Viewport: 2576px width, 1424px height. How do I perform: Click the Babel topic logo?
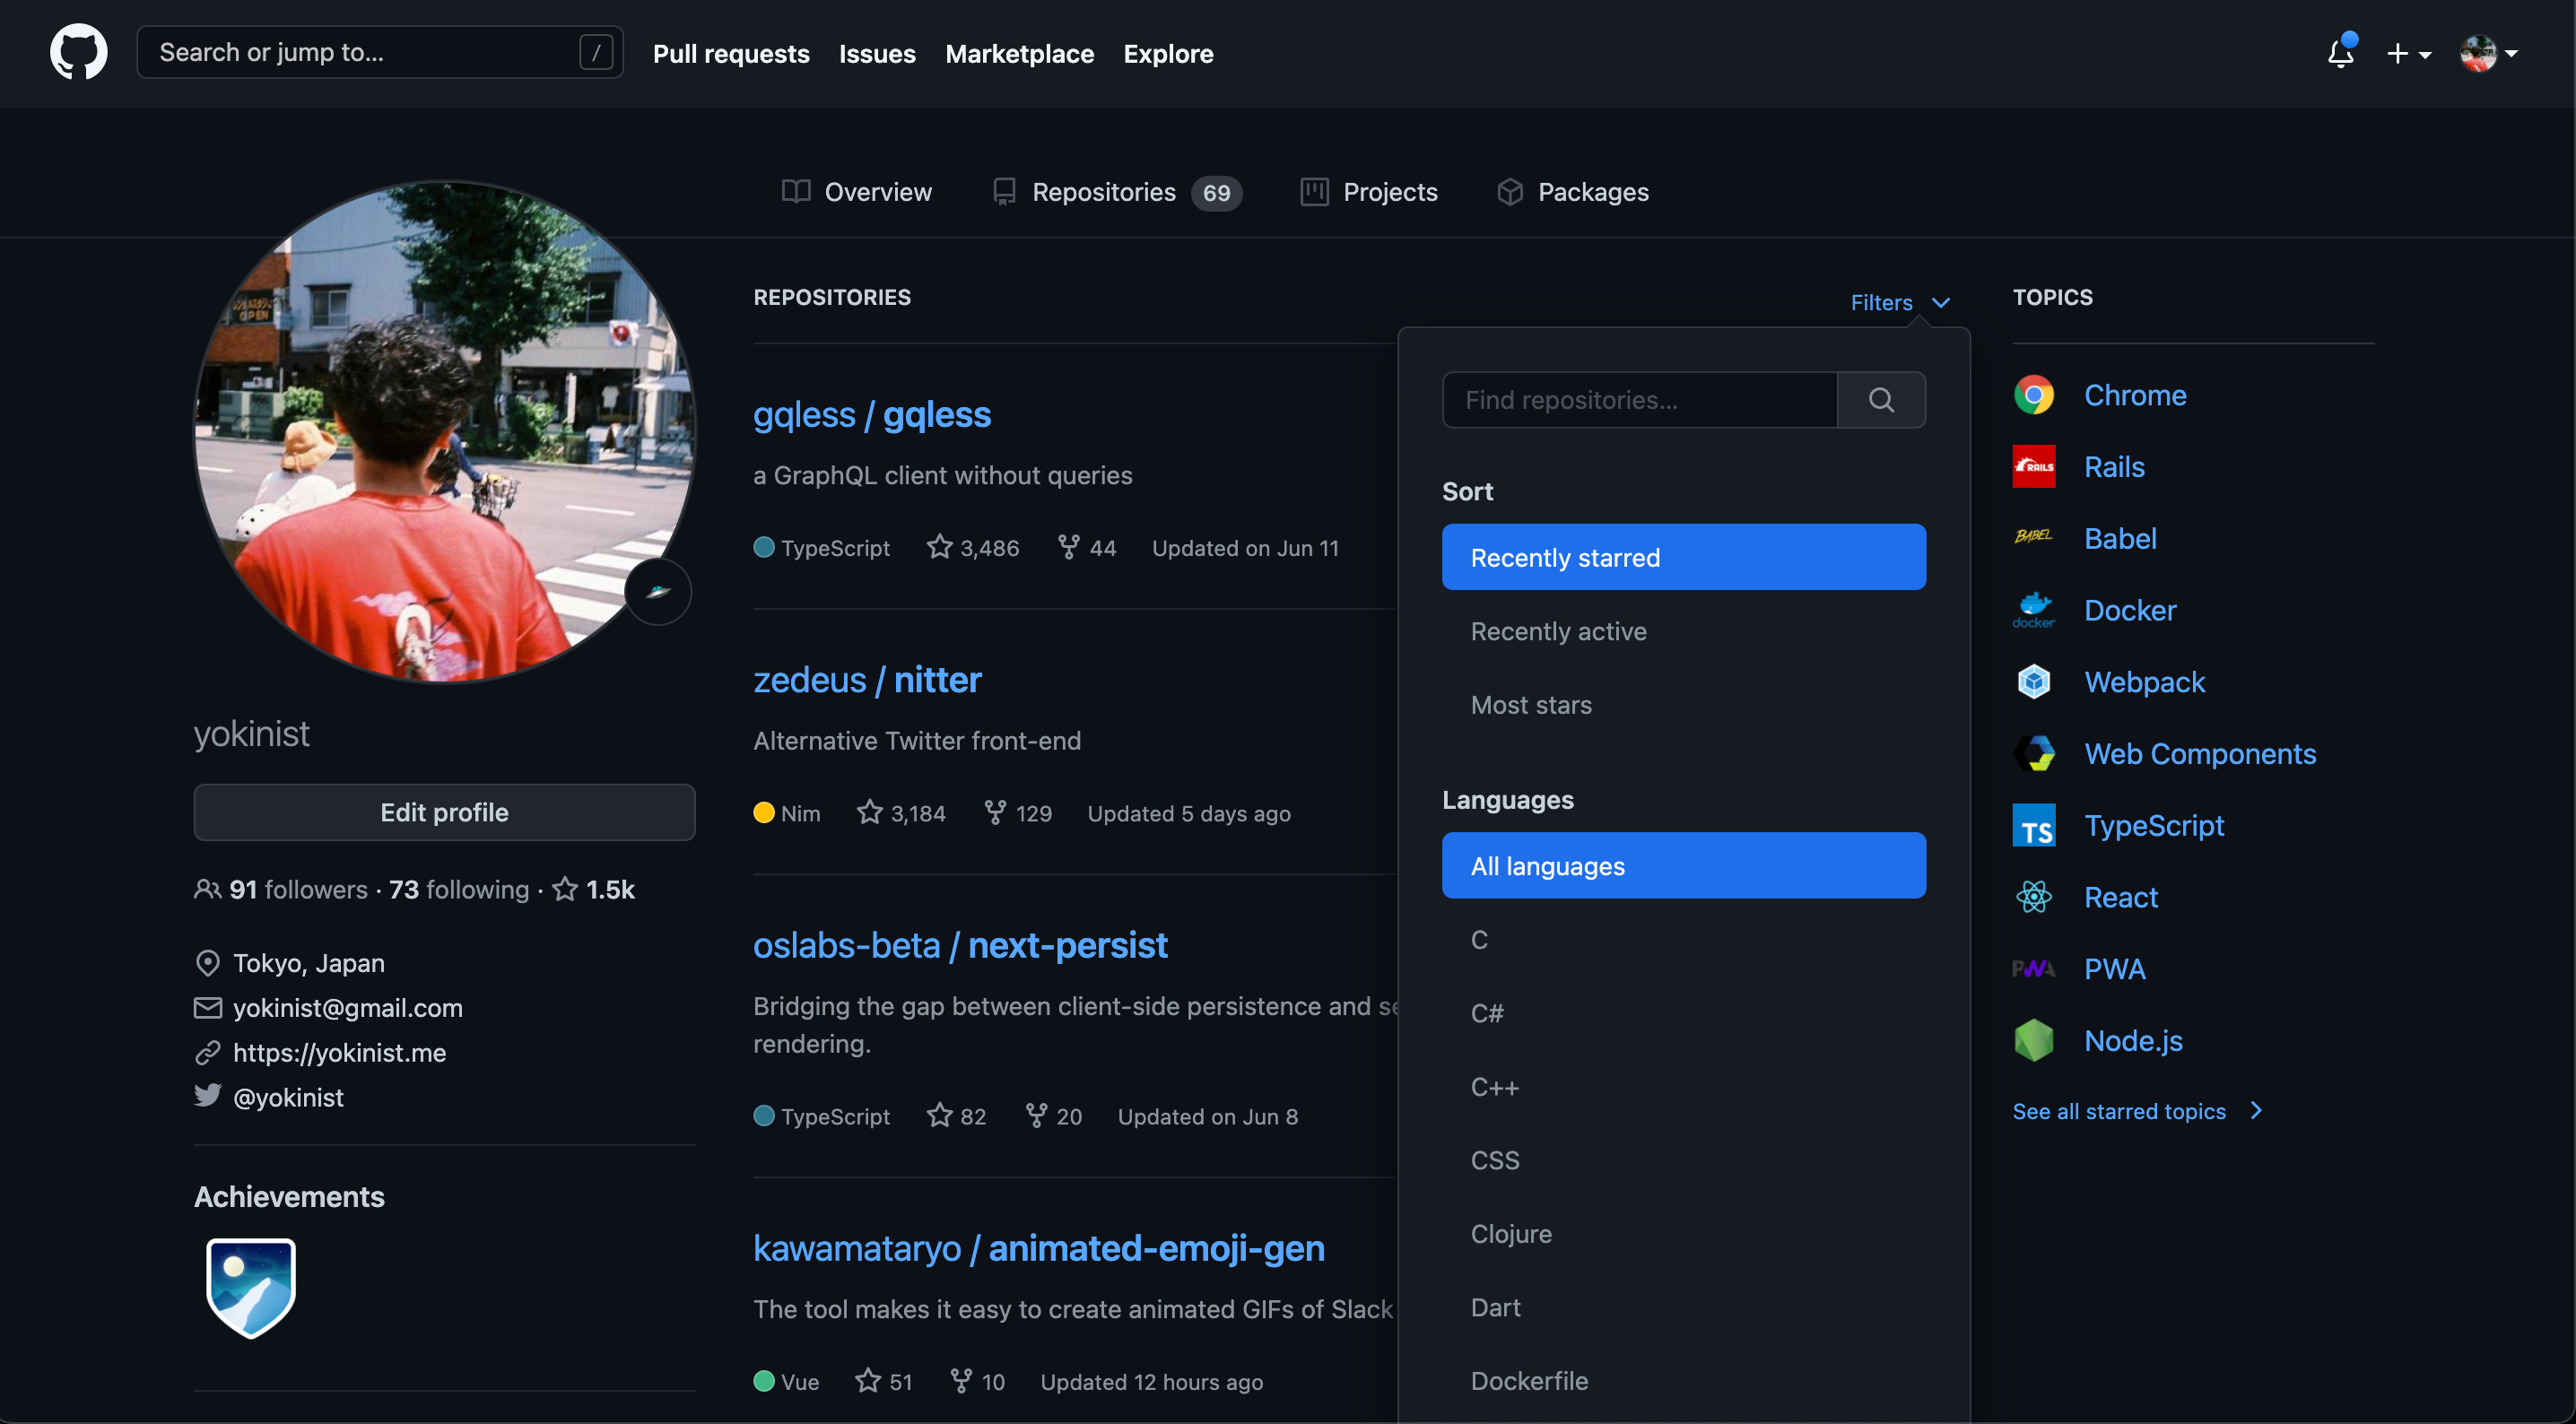pyautogui.click(x=2034, y=538)
